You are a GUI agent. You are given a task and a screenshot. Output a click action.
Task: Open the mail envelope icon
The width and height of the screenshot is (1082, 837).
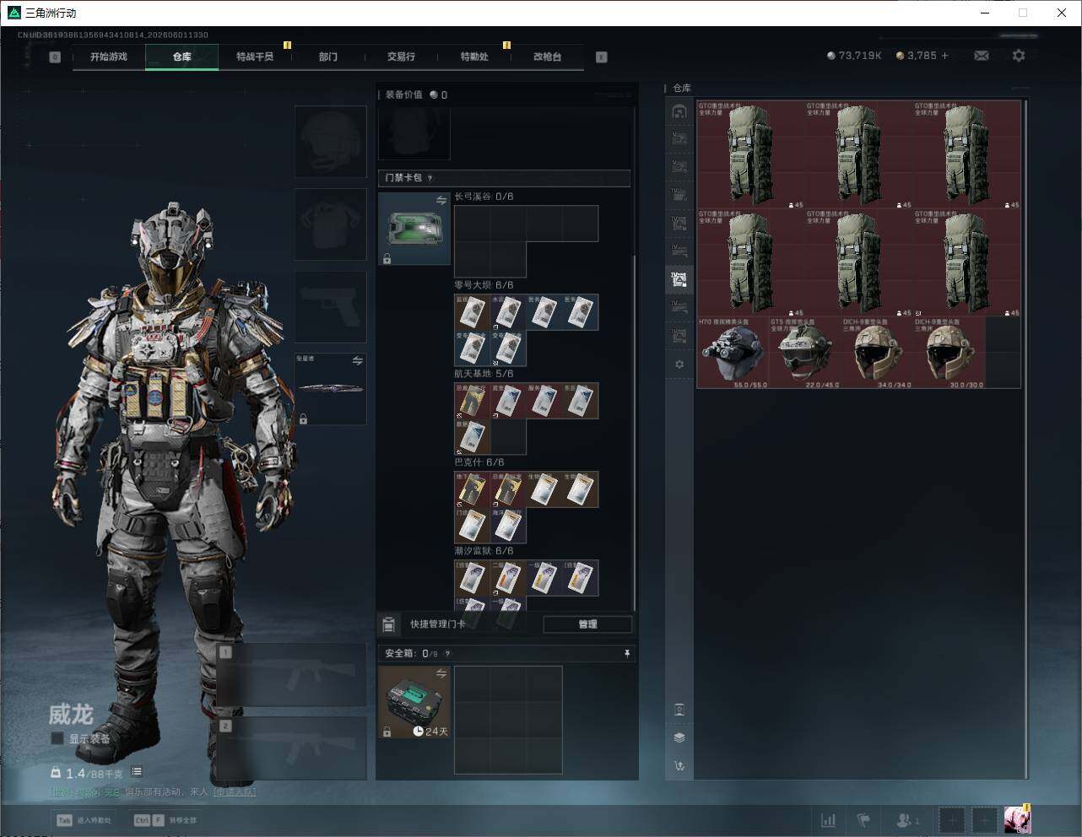[x=982, y=56]
